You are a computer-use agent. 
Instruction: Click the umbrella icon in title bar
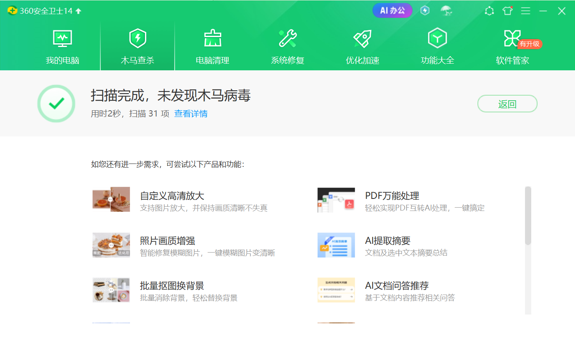coord(446,11)
